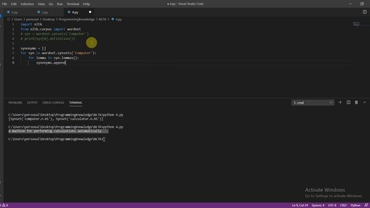Viewport: 370px width, 208px height.
Task: Switch to the 3.py editor tab
Action: tap(45, 12)
